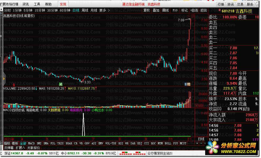Add stock via +自选 button
261x158 pixels.
point(194,10)
